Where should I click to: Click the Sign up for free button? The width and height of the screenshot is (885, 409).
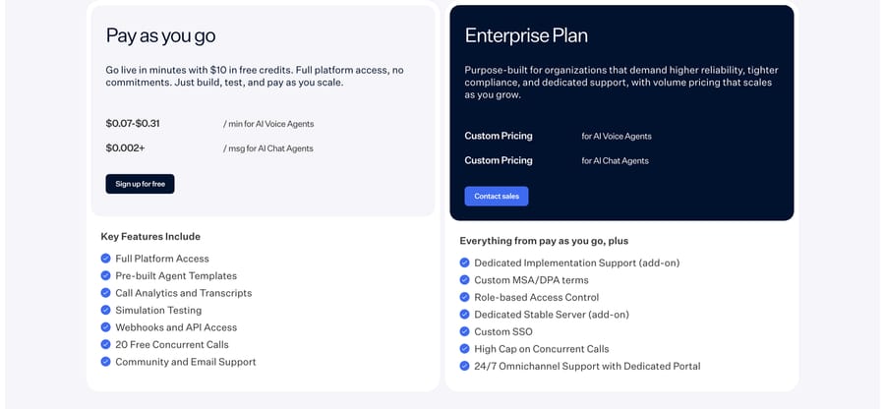point(140,184)
